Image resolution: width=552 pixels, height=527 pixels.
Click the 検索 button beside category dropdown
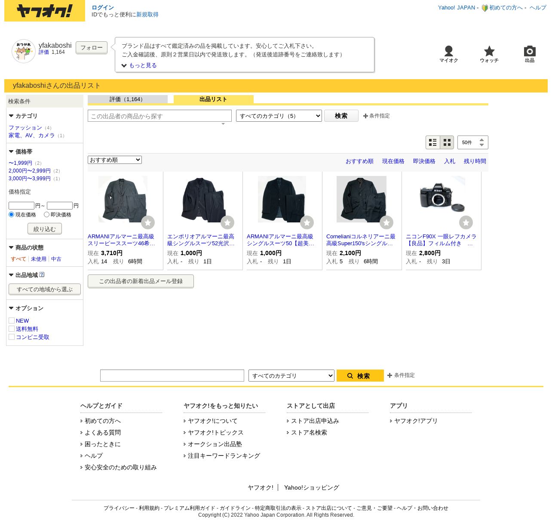pos(341,116)
